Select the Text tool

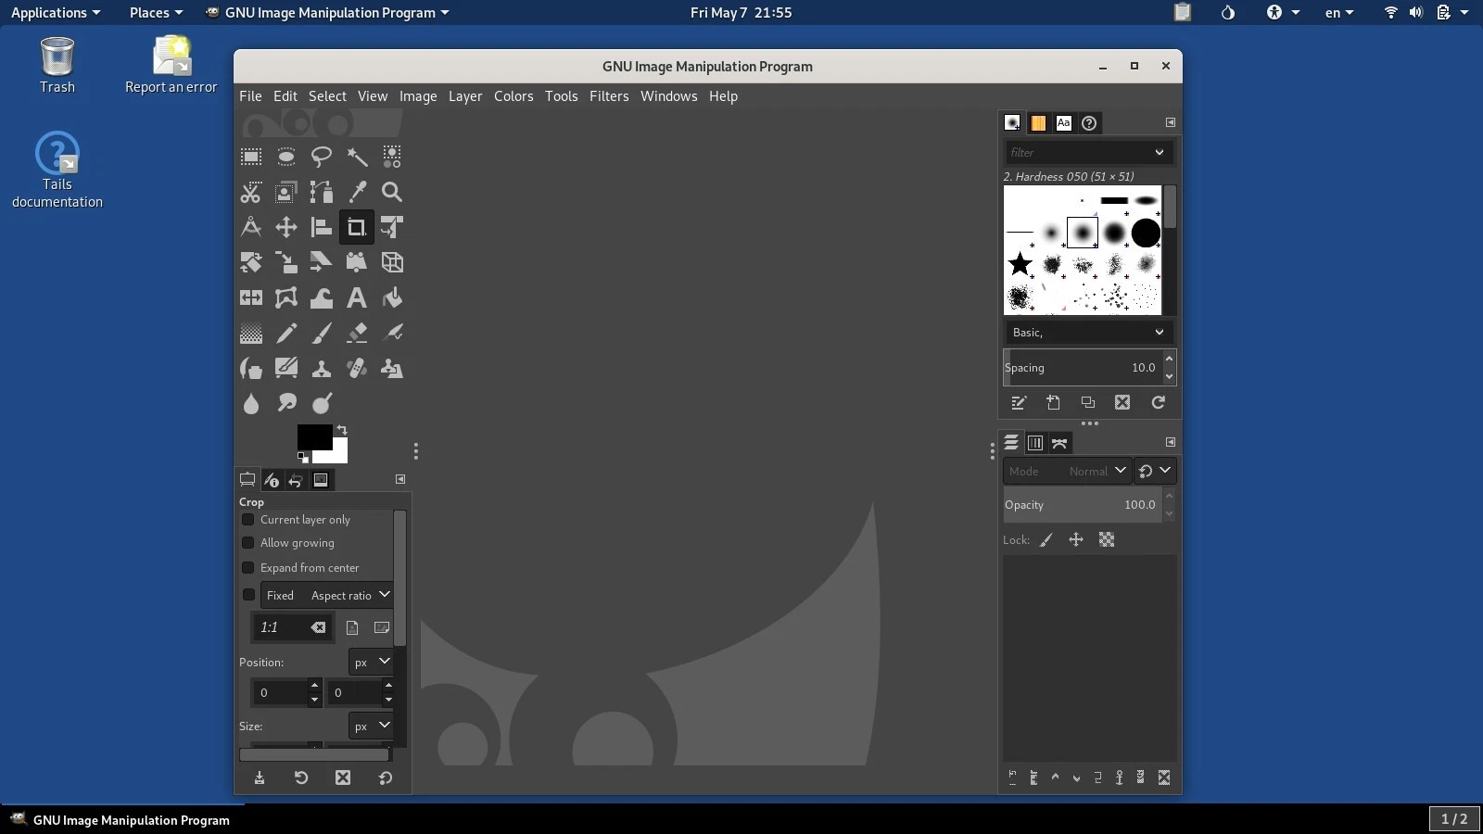point(357,297)
